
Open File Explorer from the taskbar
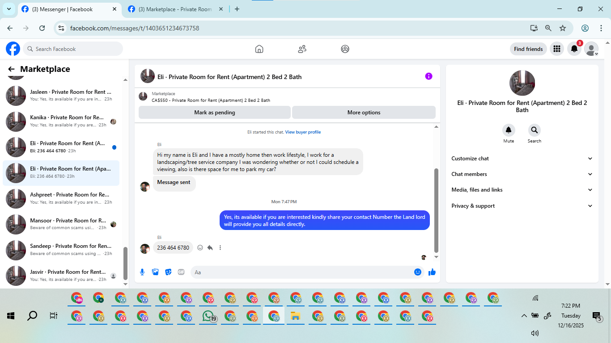(x=295, y=316)
